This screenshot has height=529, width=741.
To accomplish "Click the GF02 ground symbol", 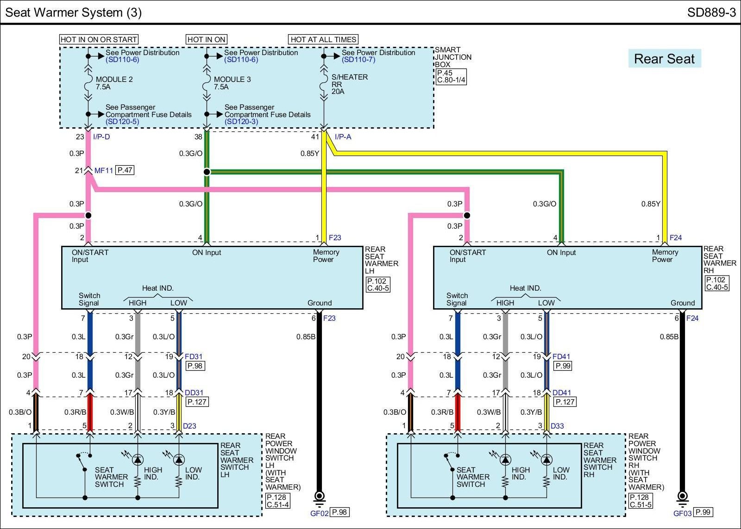I will [x=319, y=498].
